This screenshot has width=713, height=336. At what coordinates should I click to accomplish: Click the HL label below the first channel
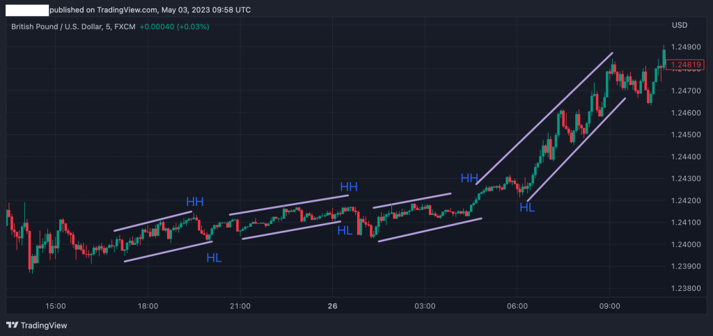(x=214, y=258)
